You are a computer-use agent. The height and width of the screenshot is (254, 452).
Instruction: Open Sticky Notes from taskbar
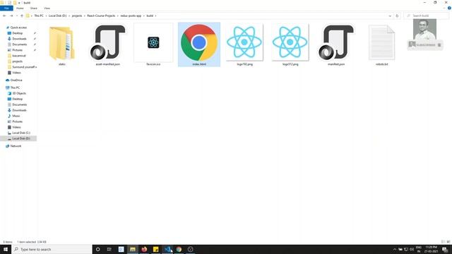point(155,249)
